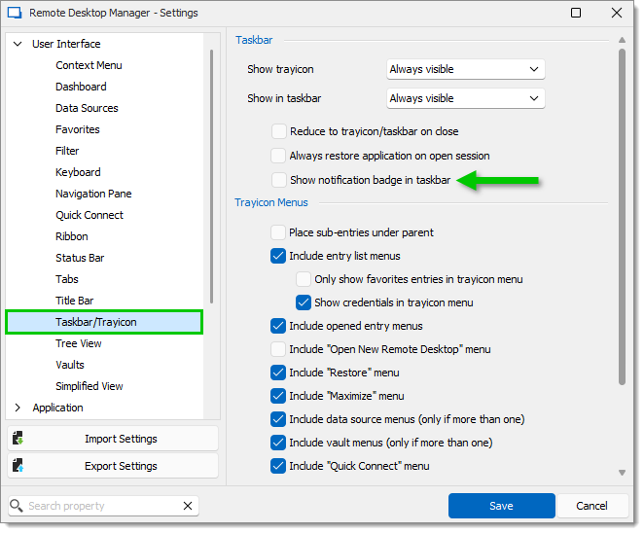Click the Export Settings icon
Image resolution: width=644 pixels, height=533 pixels.
click(x=18, y=466)
